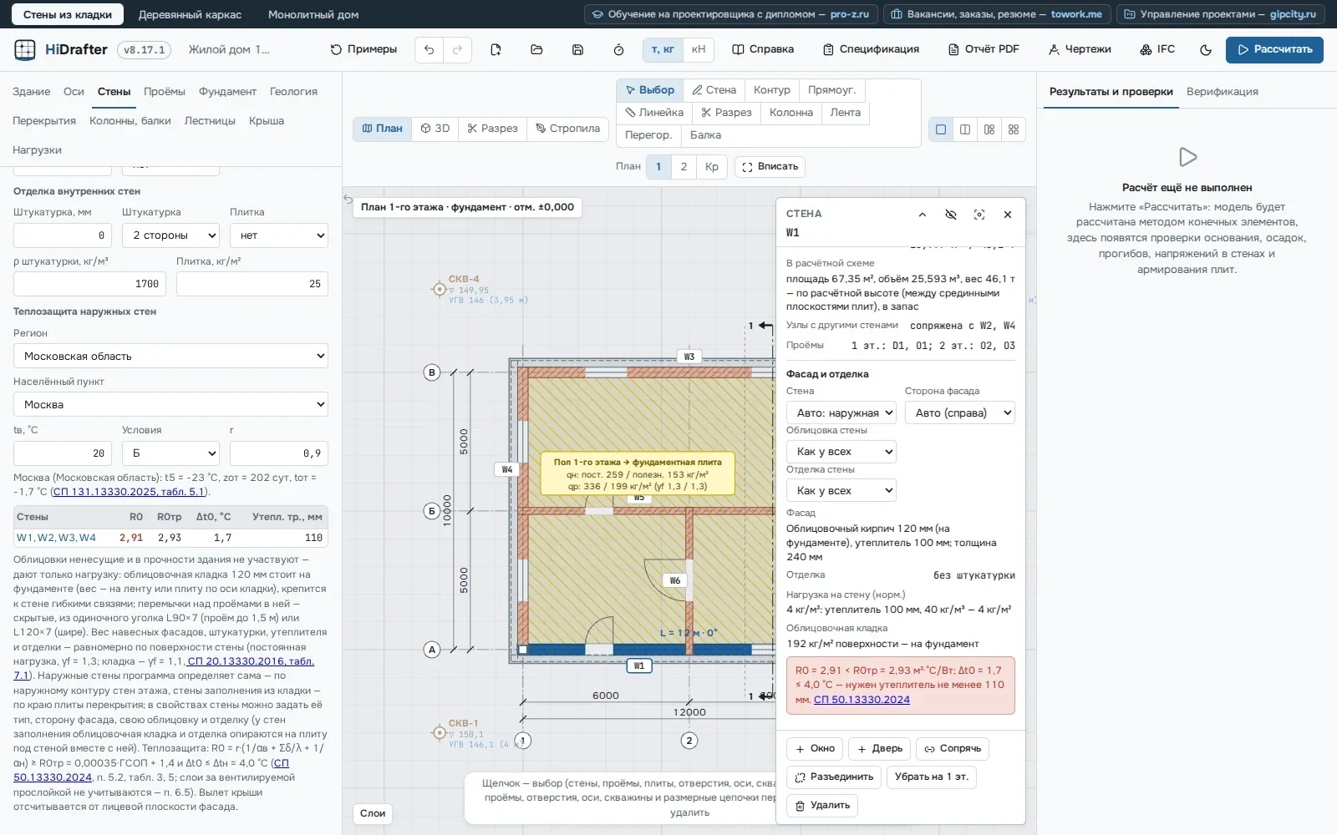The height and width of the screenshot is (835, 1337).
Task: Click the ρ штукатурки density input field
Action: click(89, 284)
